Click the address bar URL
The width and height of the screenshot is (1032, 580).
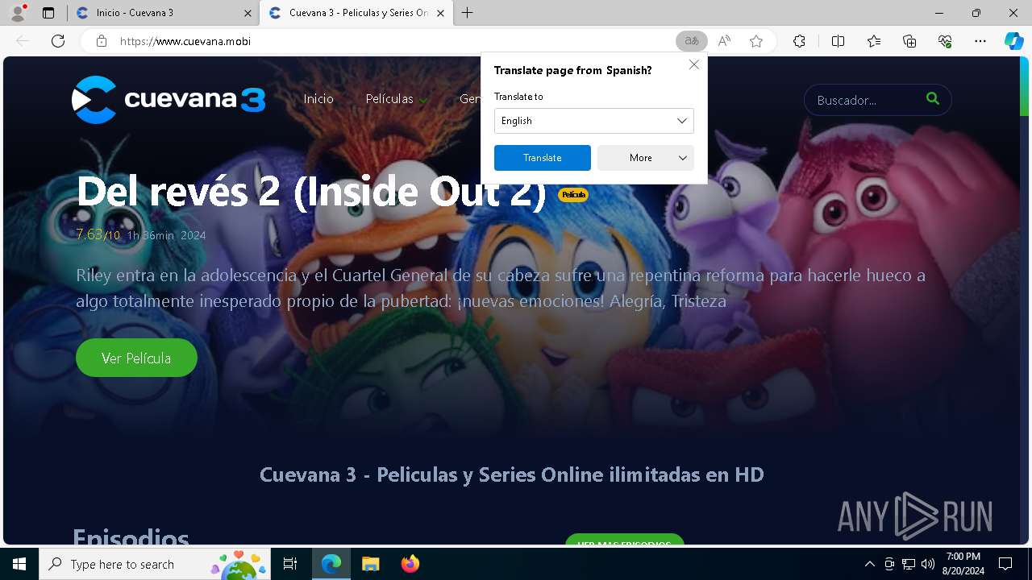[185, 41]
